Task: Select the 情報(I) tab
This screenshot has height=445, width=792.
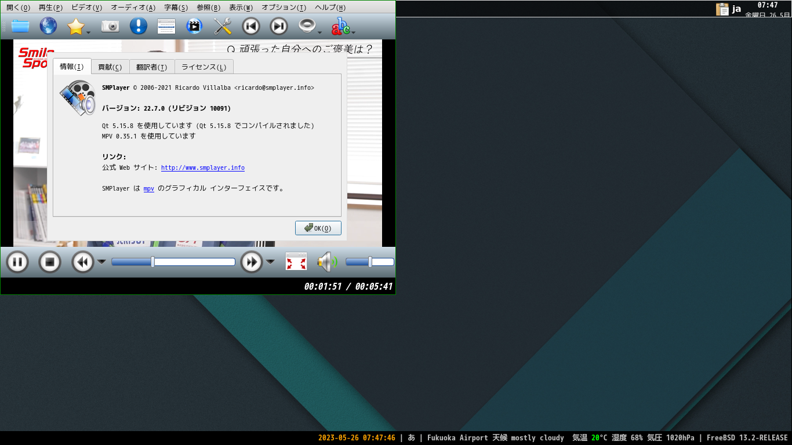Action: click(72, 67)
